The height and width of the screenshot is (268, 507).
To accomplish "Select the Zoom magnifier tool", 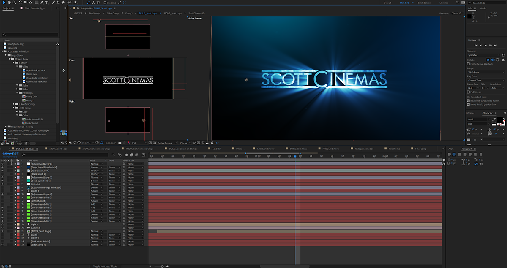I will tap(14, 3).
